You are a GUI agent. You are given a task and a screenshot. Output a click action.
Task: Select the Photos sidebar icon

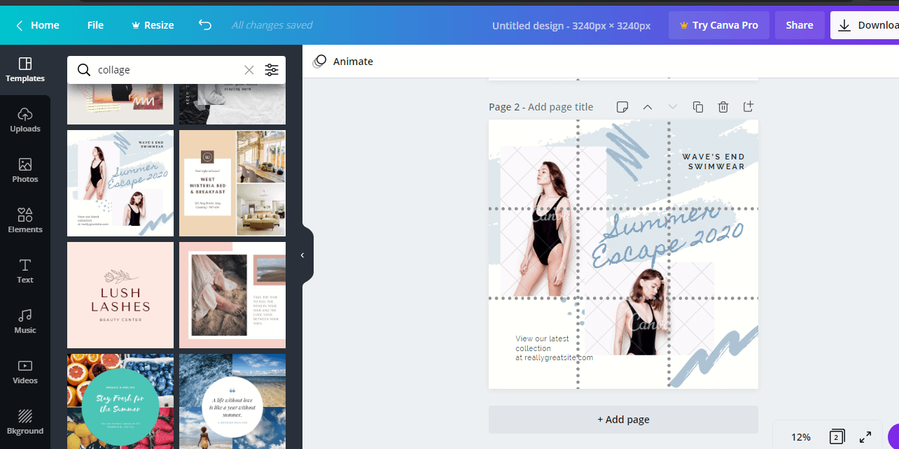click(25, 169)
